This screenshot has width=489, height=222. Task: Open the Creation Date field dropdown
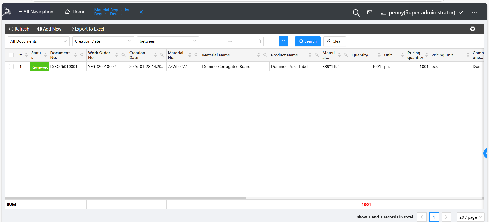pos(103,41)
